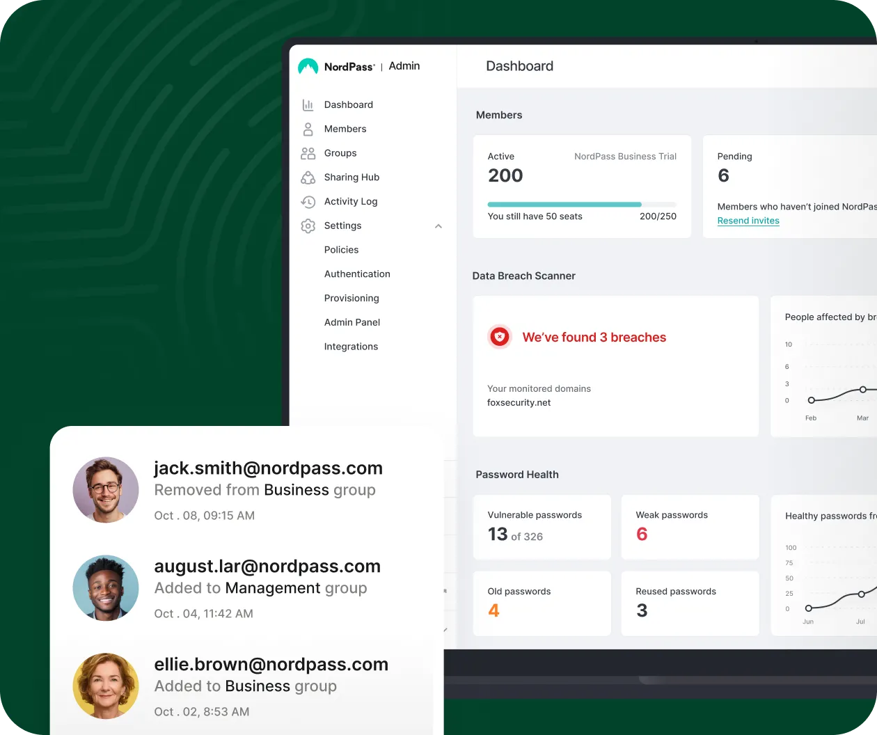877x735 pixels.
Task: Open jack.smith@nordpass.com profile picture
Action: [105, 489]
